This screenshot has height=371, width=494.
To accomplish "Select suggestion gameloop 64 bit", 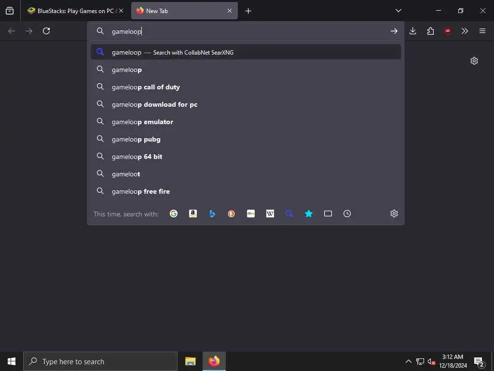I will pos(246,156).
